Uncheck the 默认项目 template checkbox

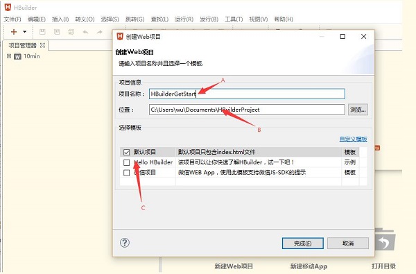[127, 152]
